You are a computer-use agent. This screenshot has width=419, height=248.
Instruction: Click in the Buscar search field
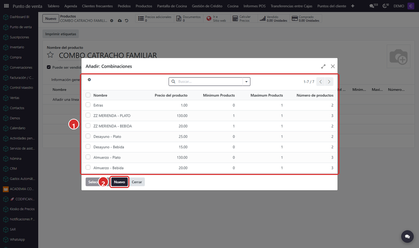(210, 82)
